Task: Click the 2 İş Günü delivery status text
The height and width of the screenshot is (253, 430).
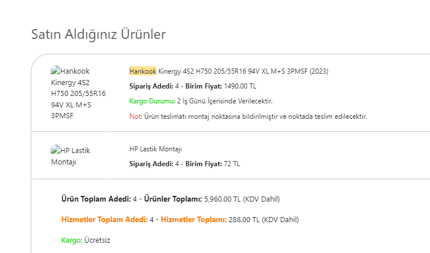Action: pos(225,101)
